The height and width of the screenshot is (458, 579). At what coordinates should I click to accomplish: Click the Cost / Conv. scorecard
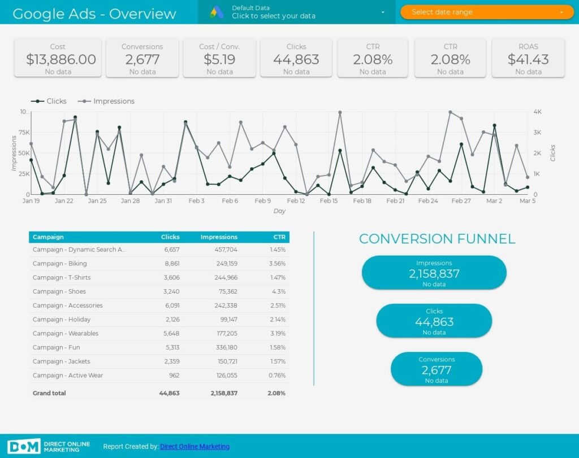click(x=219, y=58)
